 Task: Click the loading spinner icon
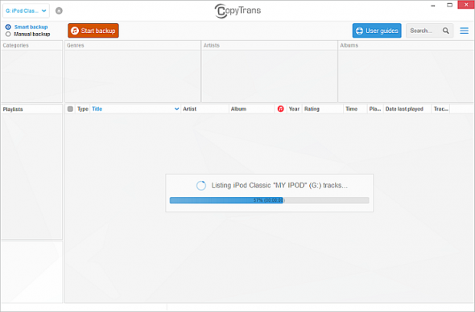click(x=201, y=186)
